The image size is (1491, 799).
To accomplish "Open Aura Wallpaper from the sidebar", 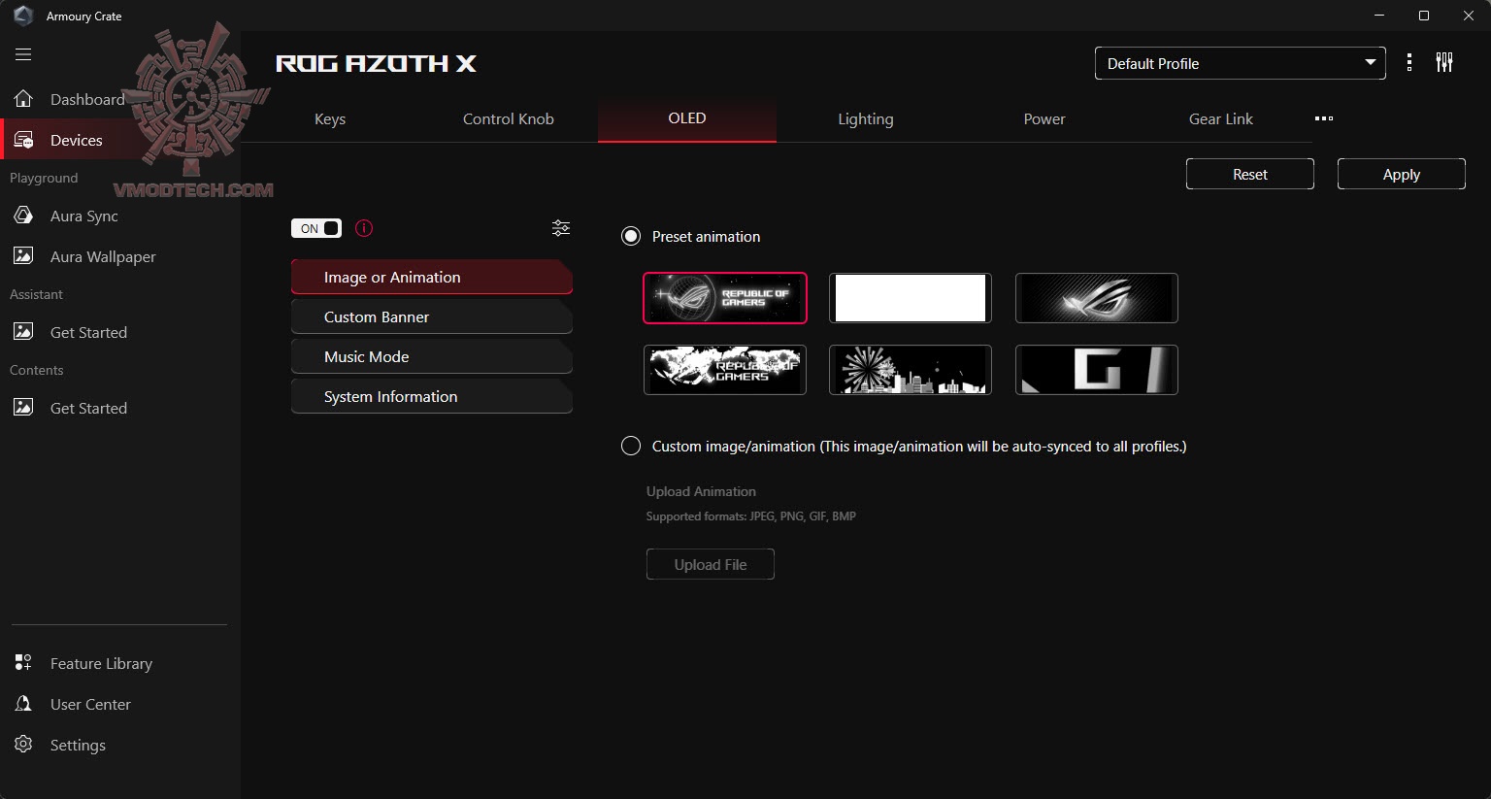I will coord(103,256).
